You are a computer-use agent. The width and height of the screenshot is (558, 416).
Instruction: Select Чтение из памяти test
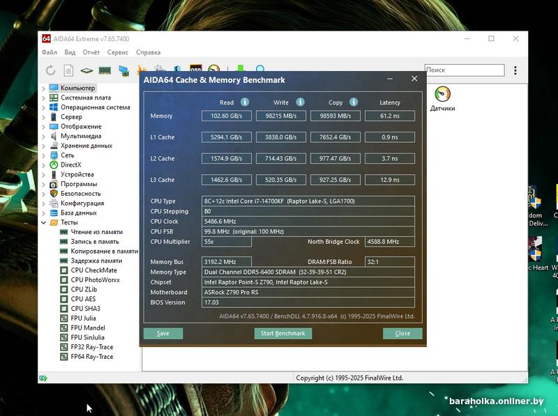pos(96,232)
